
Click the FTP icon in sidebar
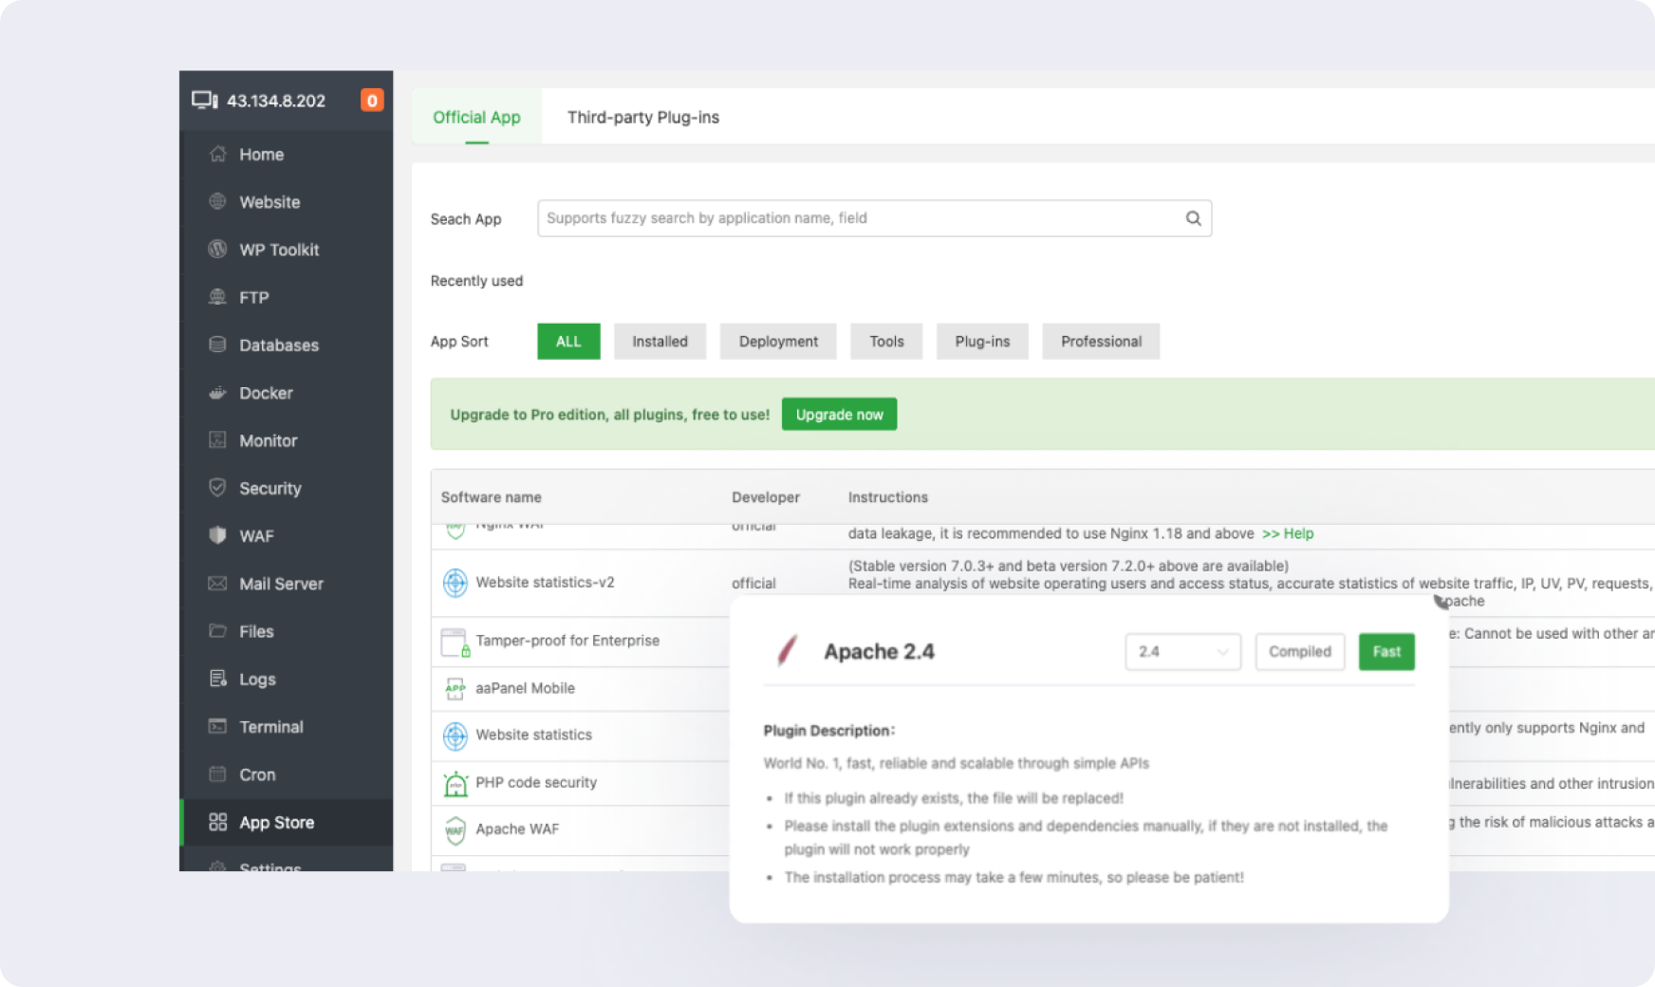(x=217, y=297)
